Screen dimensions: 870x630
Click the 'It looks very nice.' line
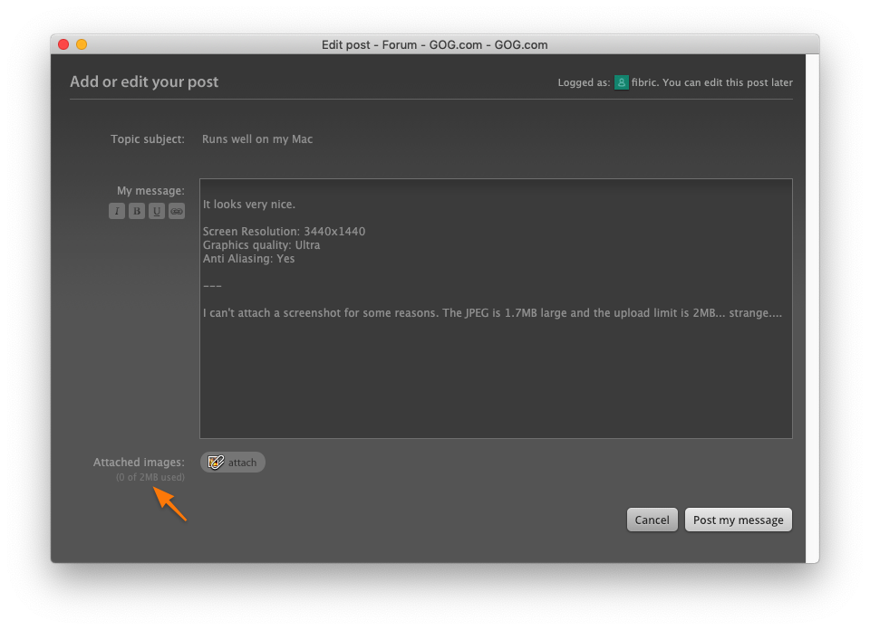(x=249, y=205)
